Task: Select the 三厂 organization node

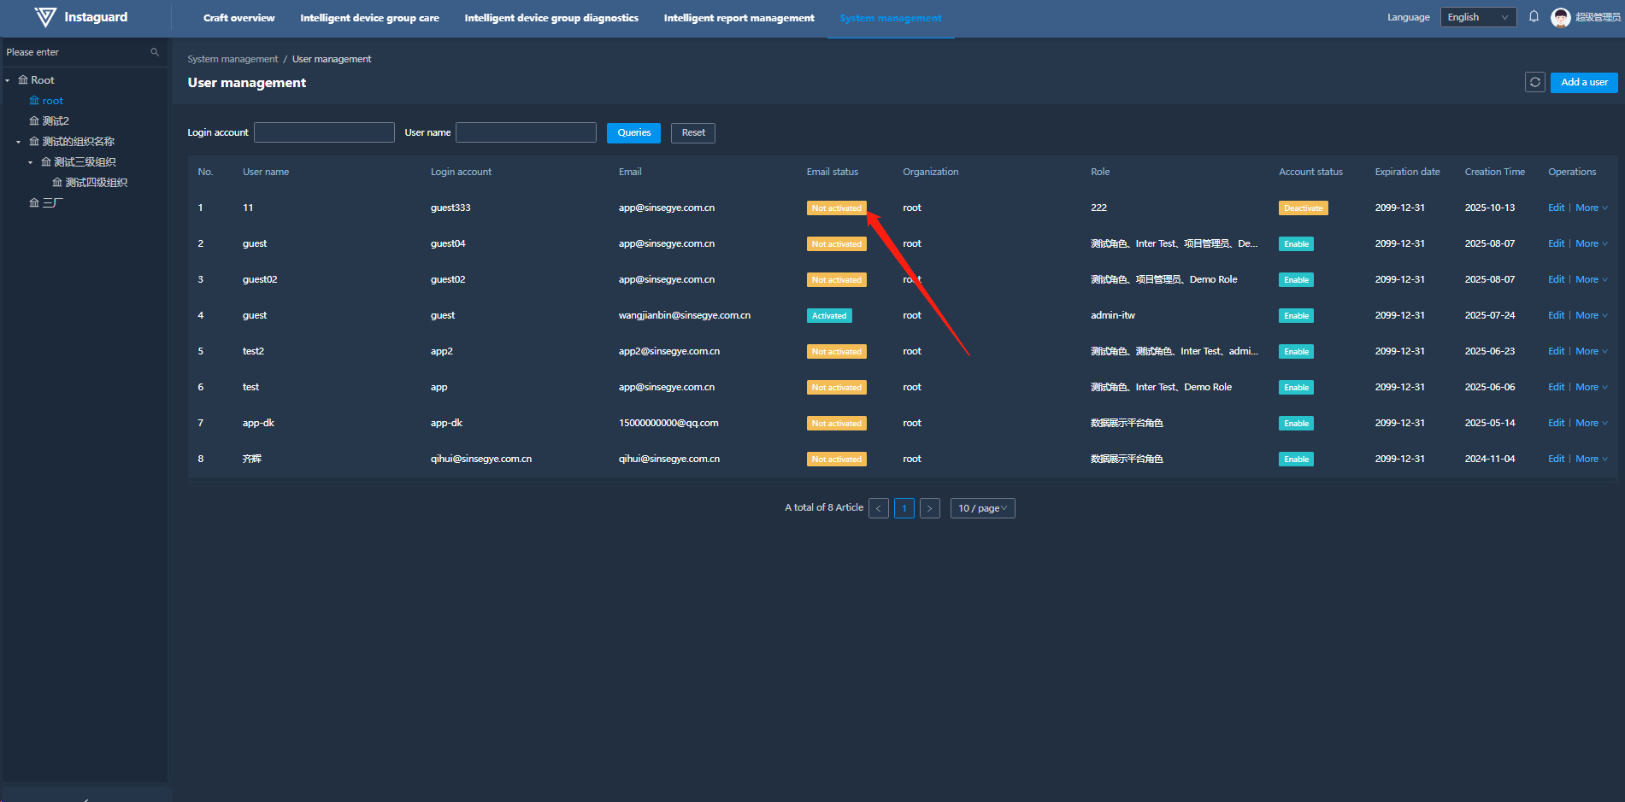Action: pyautogui.click(x=52, y=203)
